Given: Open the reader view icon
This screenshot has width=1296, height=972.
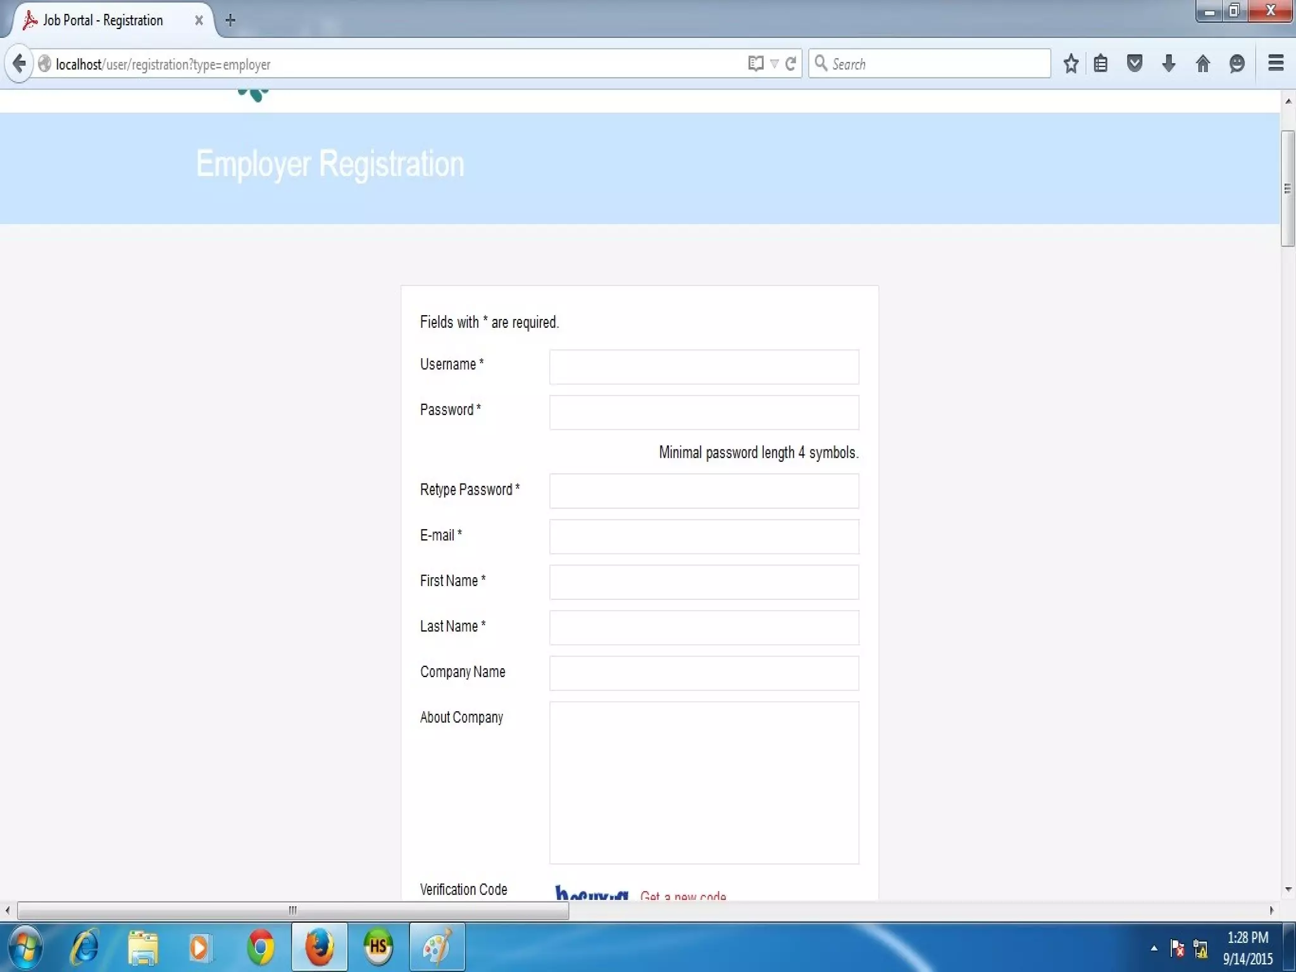Looking at the screenshot, I should pos(755,63).
